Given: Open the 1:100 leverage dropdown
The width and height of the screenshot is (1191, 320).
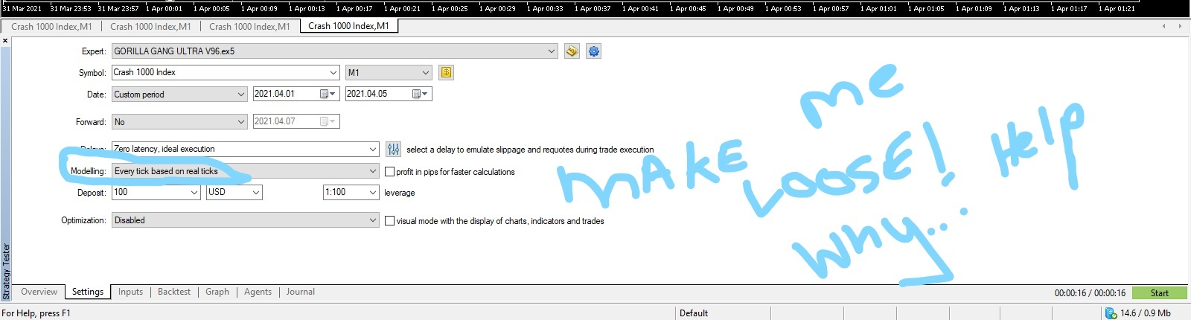Looking at the screenshot, I should tap(373, 192).
